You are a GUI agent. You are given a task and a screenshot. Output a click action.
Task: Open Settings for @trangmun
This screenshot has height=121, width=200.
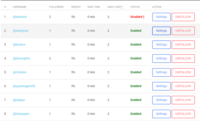(x=161, y=31)
